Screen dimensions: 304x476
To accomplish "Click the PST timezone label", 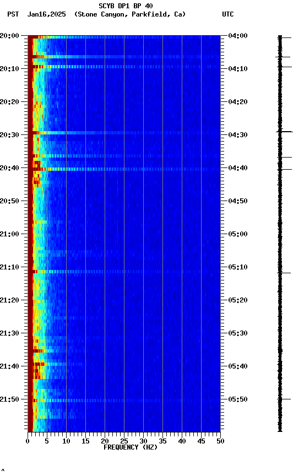I will [x=13, y=14].
